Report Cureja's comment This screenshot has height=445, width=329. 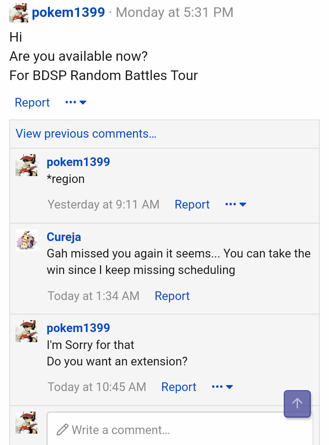pyautogui.click(x=172, y=296)
